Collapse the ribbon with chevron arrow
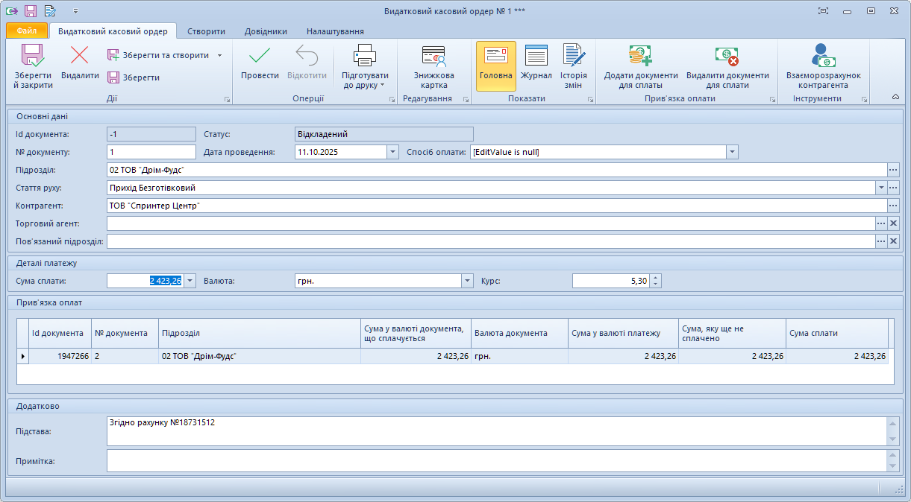 pos(895,97)
